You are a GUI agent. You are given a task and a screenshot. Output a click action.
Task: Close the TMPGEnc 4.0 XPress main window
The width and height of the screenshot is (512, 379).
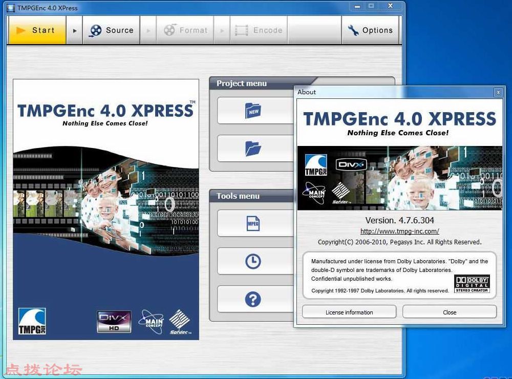[390, 6]
